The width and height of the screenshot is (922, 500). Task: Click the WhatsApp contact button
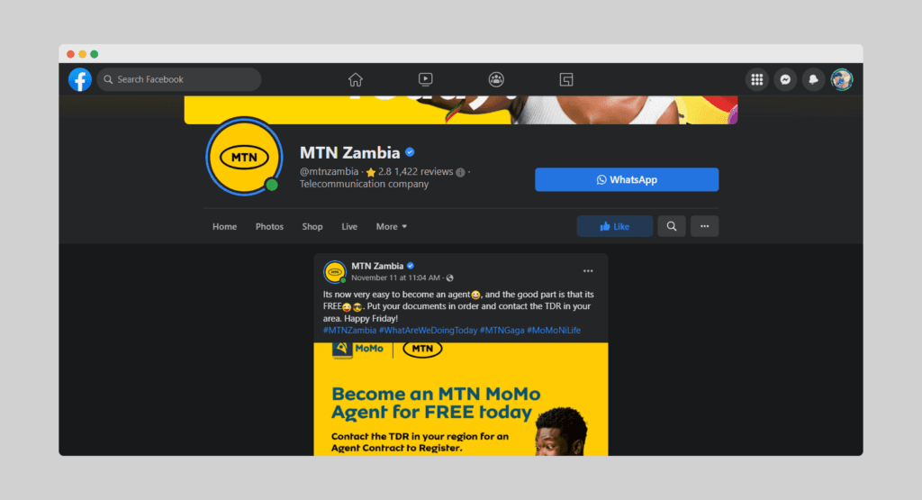(627, 179)
